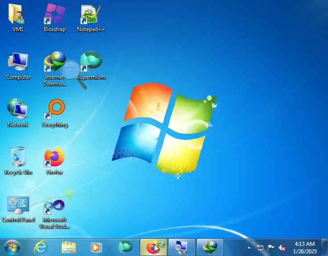The height and width of the screenshot is (256, 328).
Task: Click the "Everything" icon label text
Action: click(x=55, y=124)
